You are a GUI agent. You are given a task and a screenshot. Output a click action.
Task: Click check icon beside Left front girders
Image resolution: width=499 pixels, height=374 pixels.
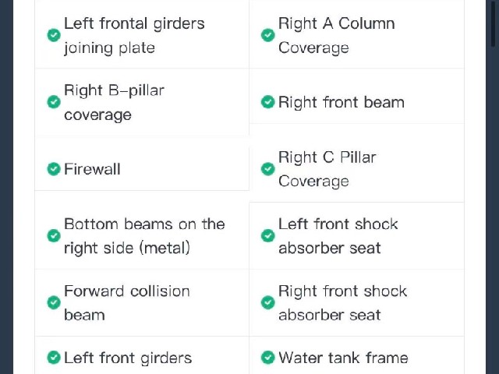point(54,358)
